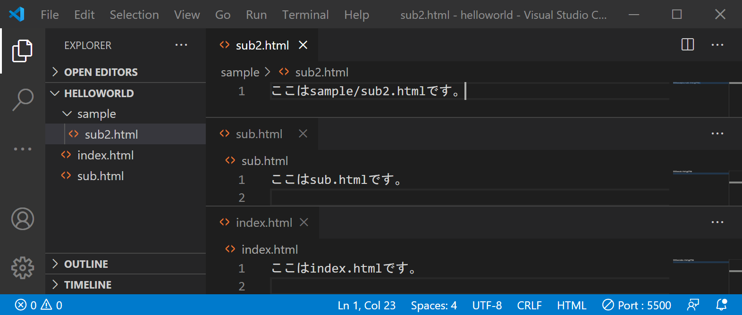Click Port : 5500 live server button

637,306
